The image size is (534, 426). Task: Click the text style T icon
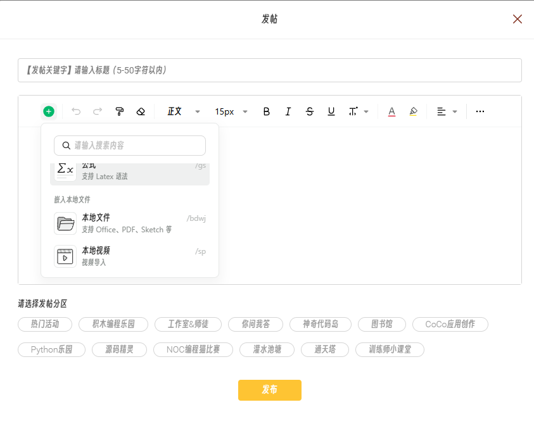[353, 111]
